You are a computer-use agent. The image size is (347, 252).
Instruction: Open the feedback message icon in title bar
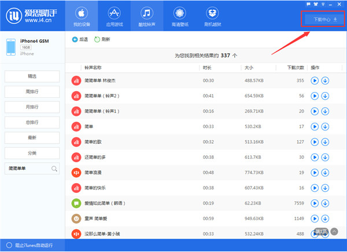tap(308, 4)
